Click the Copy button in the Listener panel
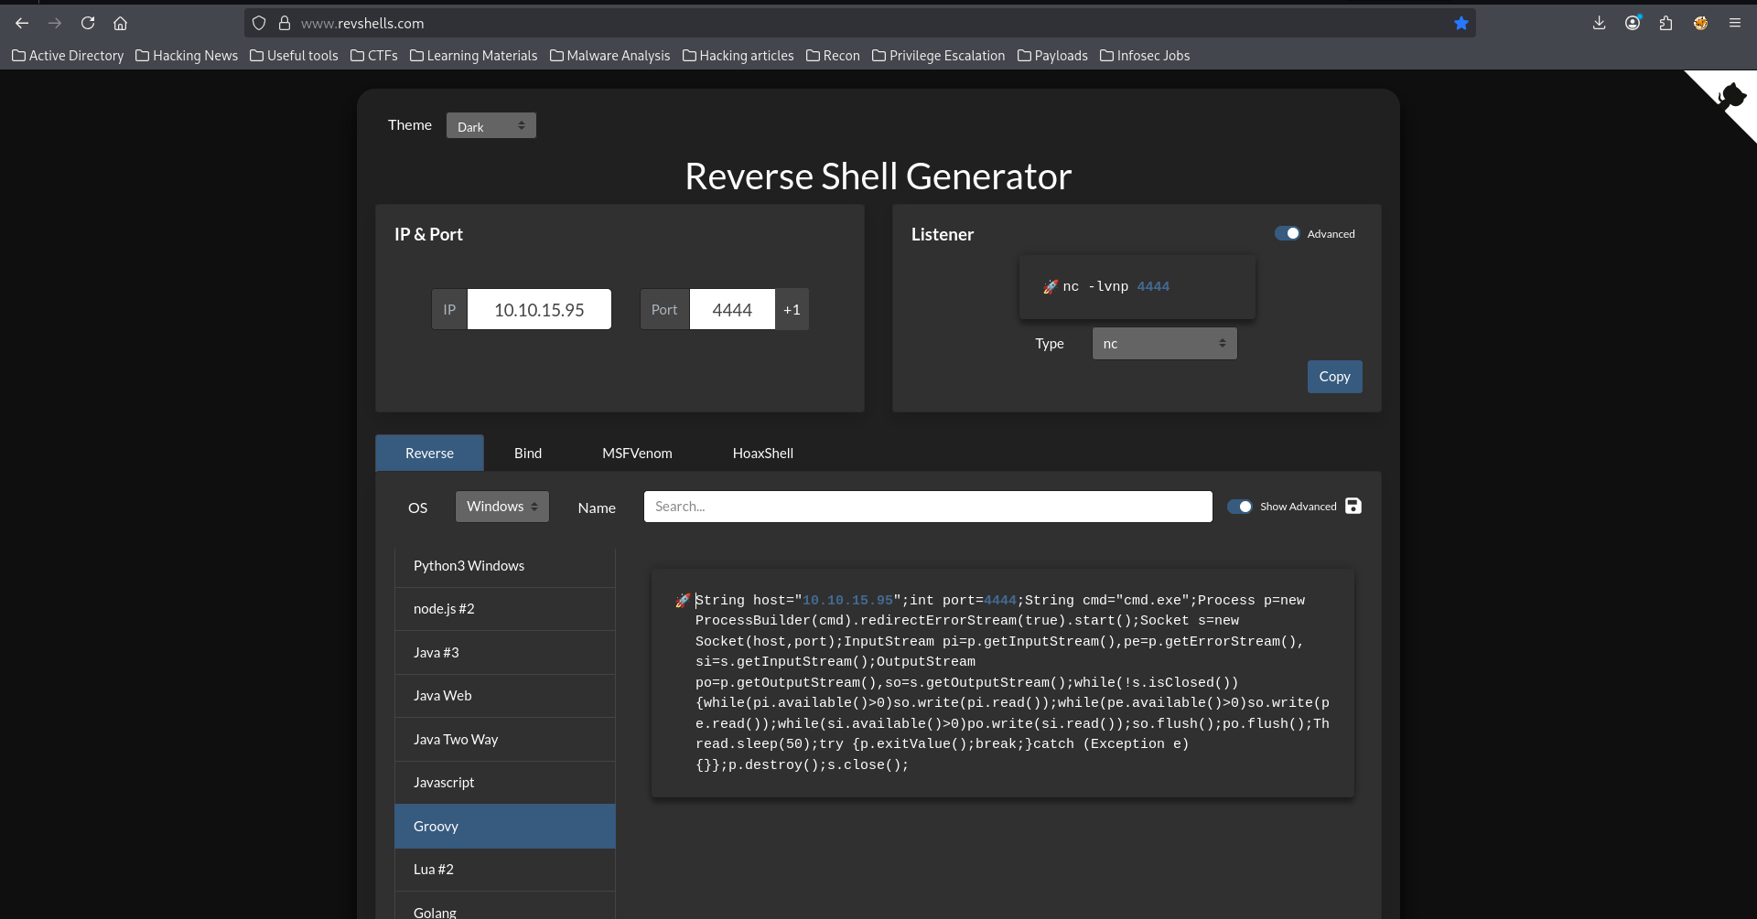Viewport: 1757px width, 919px height. pyautogui.click(x=1334, y=376)
